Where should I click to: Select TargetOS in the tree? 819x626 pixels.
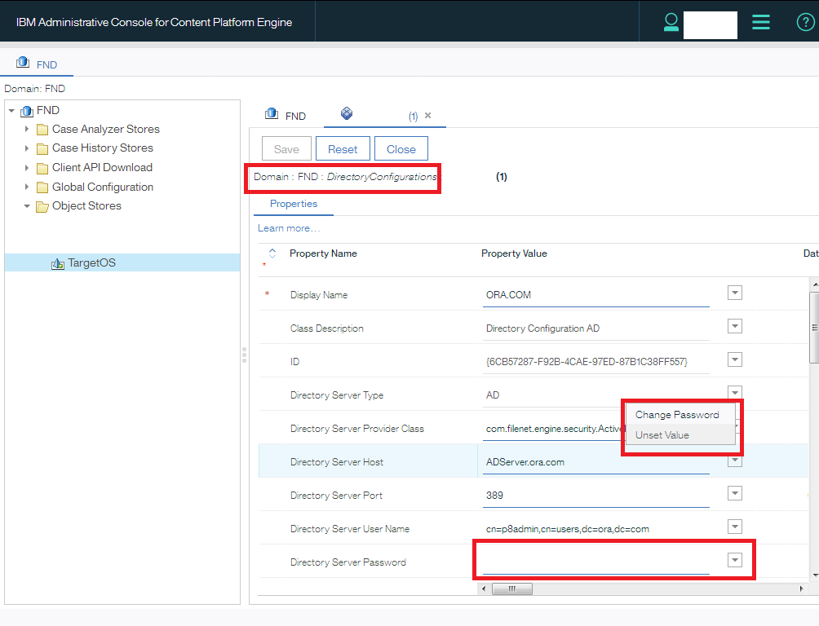[x=122, y=262]
